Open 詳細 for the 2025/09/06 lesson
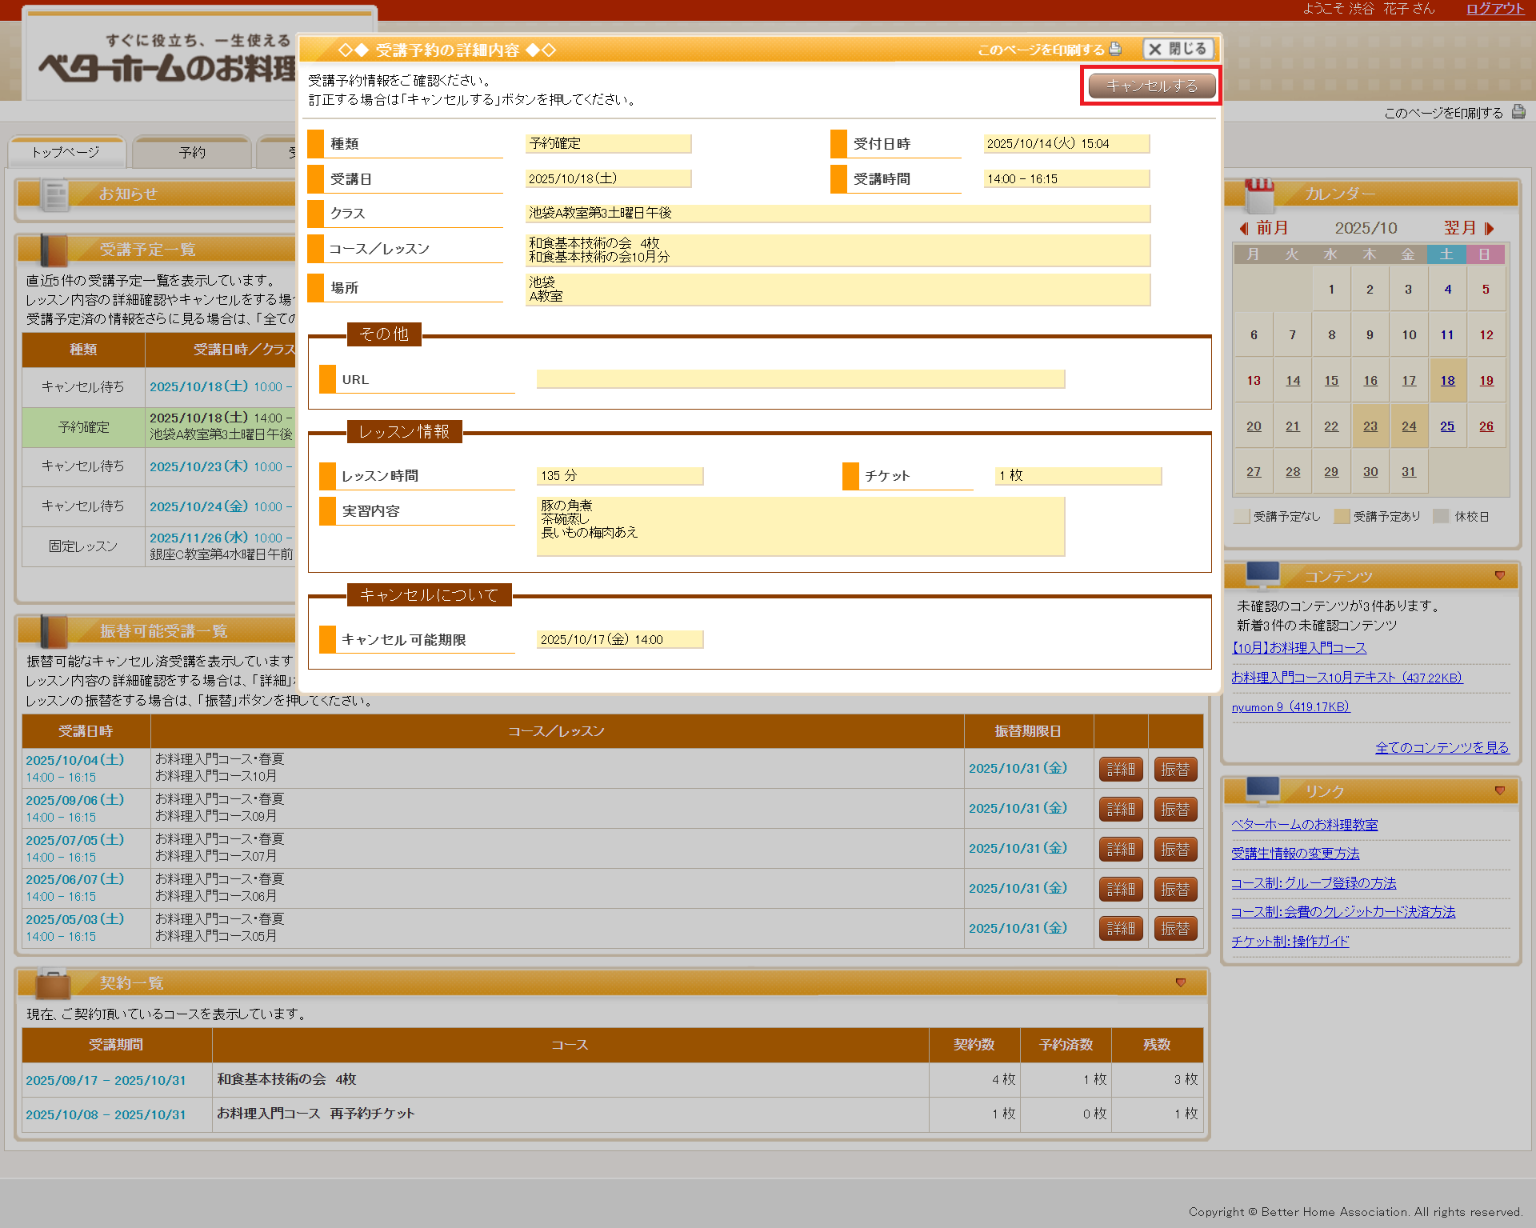1536x1228 pixels. click(1120, 810)
